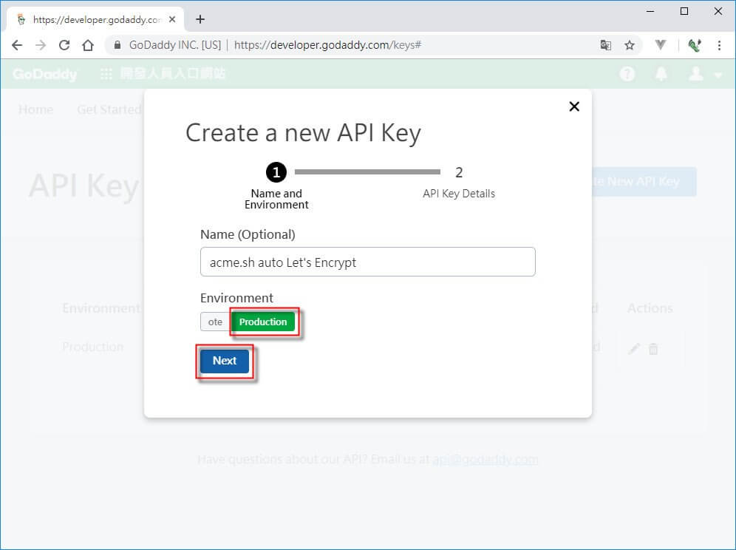736x550 pixels.
Task: Click the user account icon
Action: coord(696,74)
